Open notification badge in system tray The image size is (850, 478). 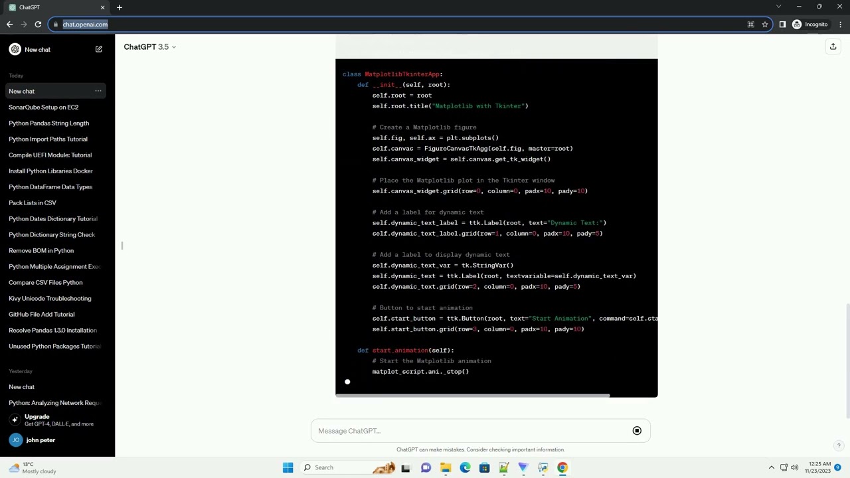pyautogui.click(x=838, y=467)
